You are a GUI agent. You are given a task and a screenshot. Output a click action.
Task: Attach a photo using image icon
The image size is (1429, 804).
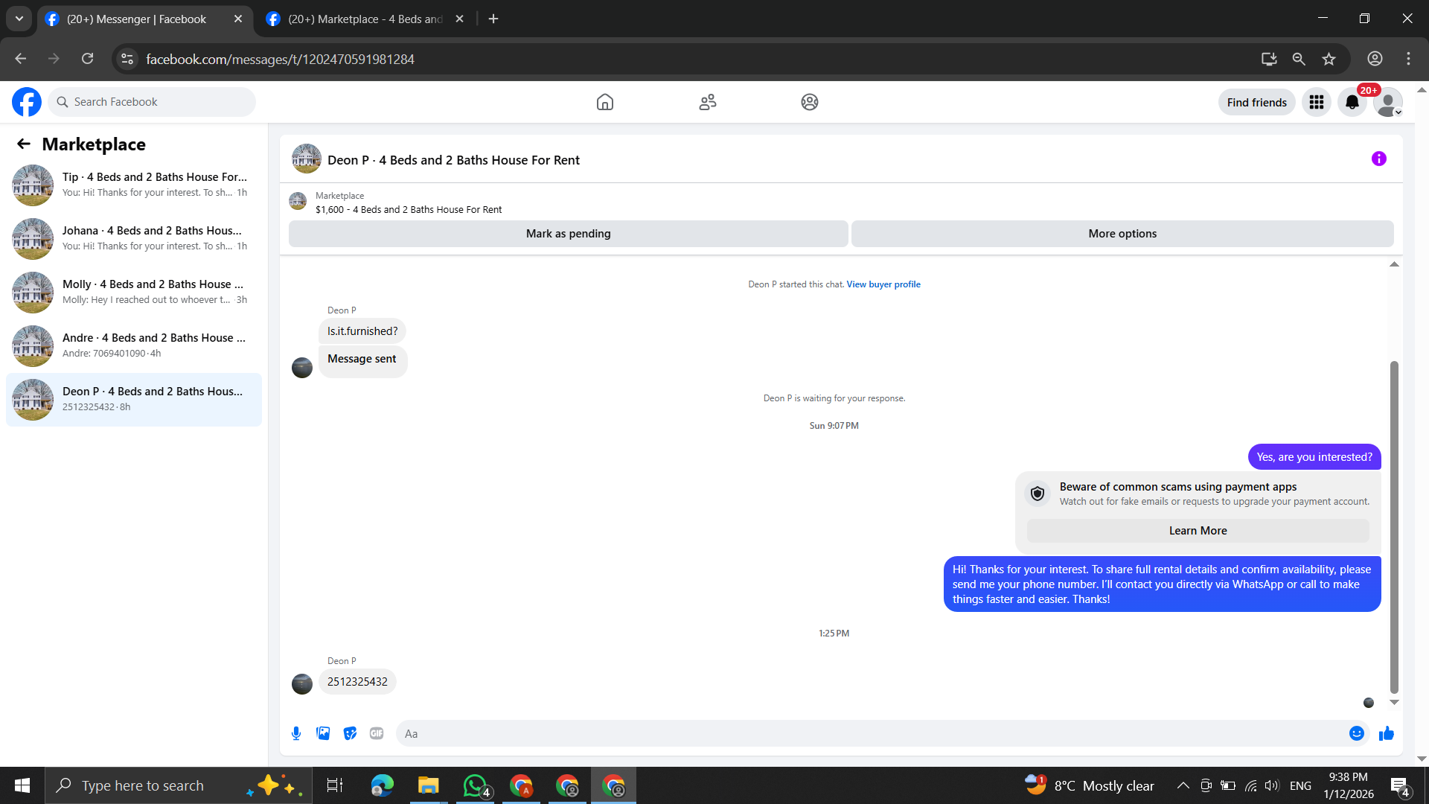tap(323, 733)
